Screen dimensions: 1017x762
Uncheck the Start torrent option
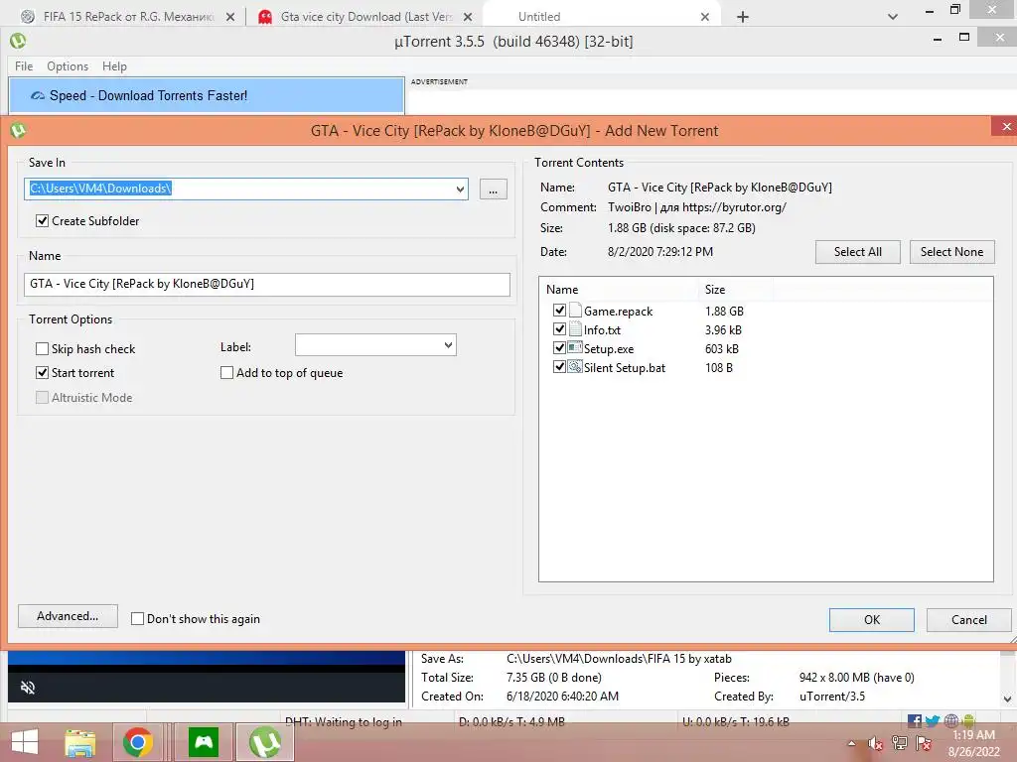click(42, 373)
